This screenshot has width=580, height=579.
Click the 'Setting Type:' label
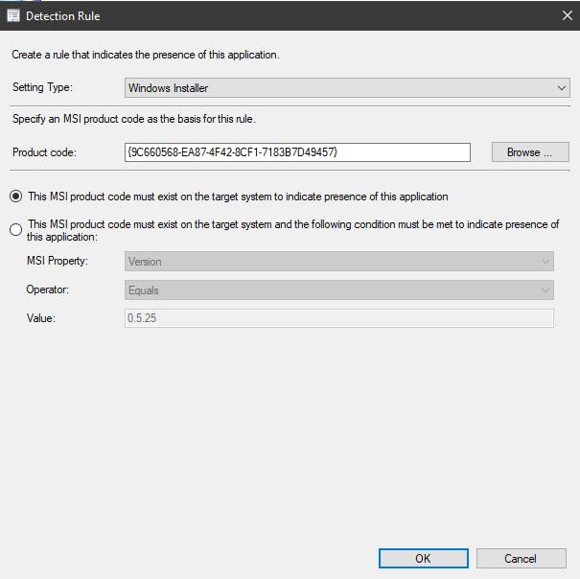click(x=42, y=87)
